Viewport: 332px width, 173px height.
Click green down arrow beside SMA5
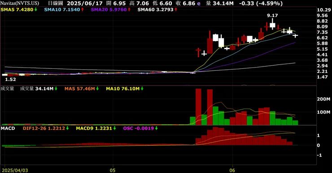click(36, 9)
